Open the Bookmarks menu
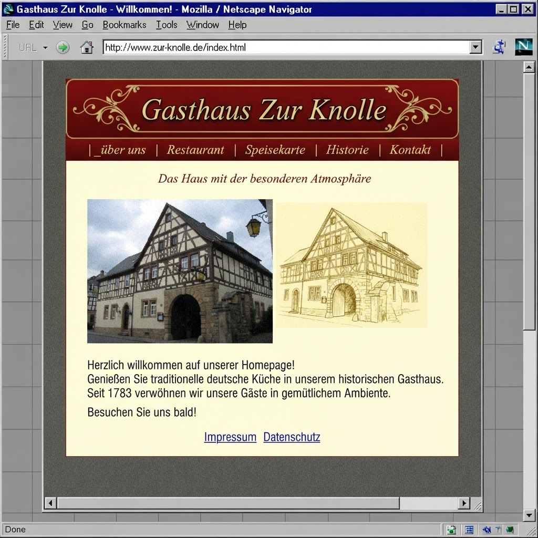 (x=124, y=25)
